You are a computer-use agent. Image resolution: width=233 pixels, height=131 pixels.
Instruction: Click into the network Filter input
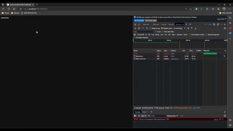(x=143, y=32)
